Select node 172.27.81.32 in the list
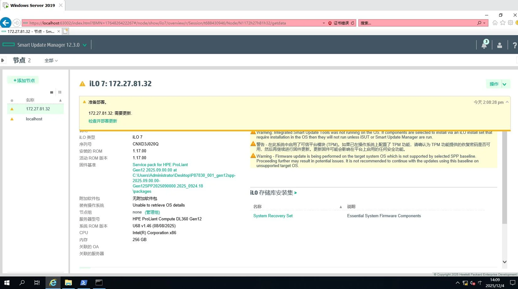518x289 pixels. click(x=35, y=109)
